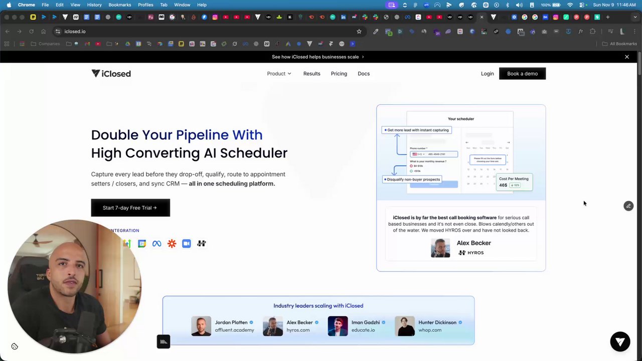The image size is (642, 361).
Task: Click the HYROS integration icon
Action: 202,244
